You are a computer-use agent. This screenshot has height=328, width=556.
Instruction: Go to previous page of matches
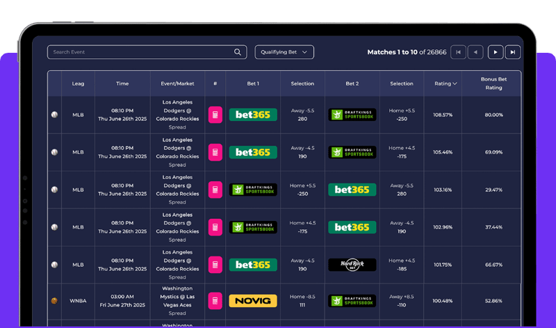coord(475,52)
